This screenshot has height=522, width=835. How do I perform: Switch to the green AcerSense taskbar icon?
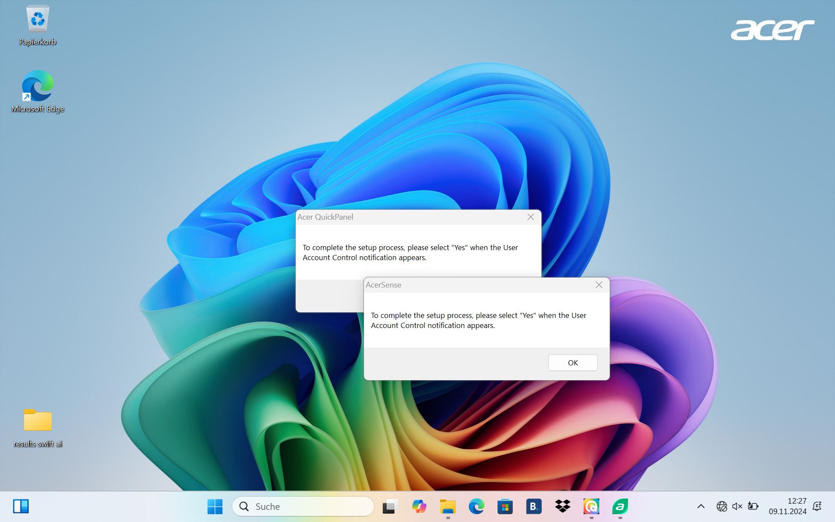tap(620, 506)
